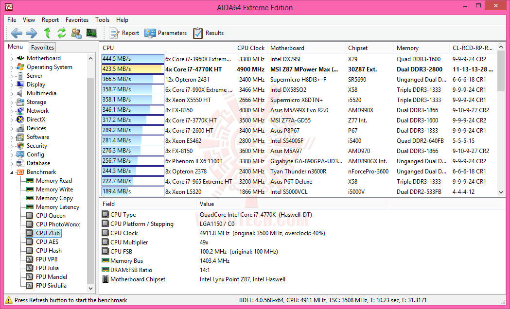Select Memory Read benchmark
This screenshot has width=510, height=309.
coord(53,181)
